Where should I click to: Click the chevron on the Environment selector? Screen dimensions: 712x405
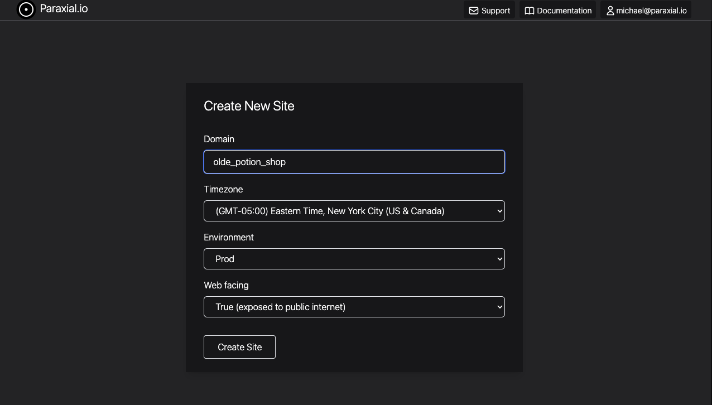click(x=499, y=259)
